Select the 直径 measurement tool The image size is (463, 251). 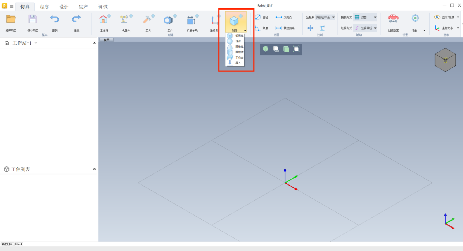pos(262,17)
